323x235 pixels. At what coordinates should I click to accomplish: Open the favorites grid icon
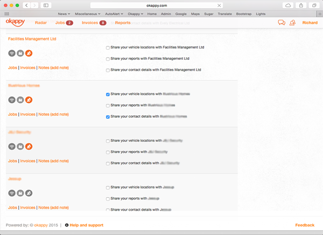(x=7, y=14)
